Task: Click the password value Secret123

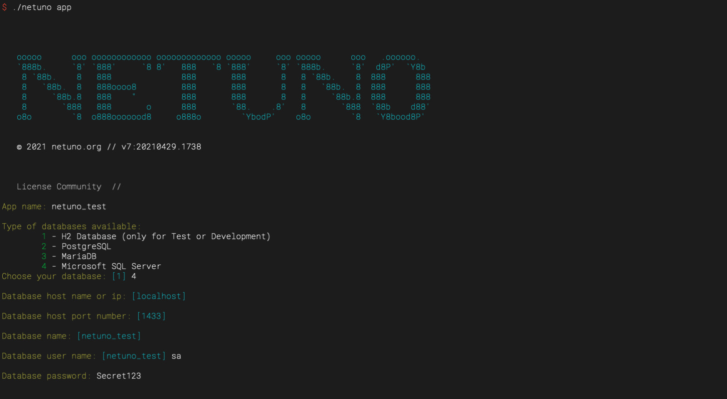Action: coord(119,376)
